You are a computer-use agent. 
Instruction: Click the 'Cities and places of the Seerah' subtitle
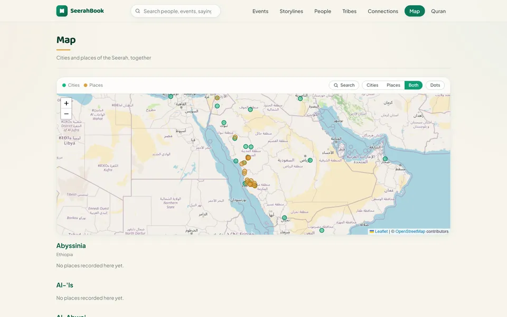pos(104,58)
